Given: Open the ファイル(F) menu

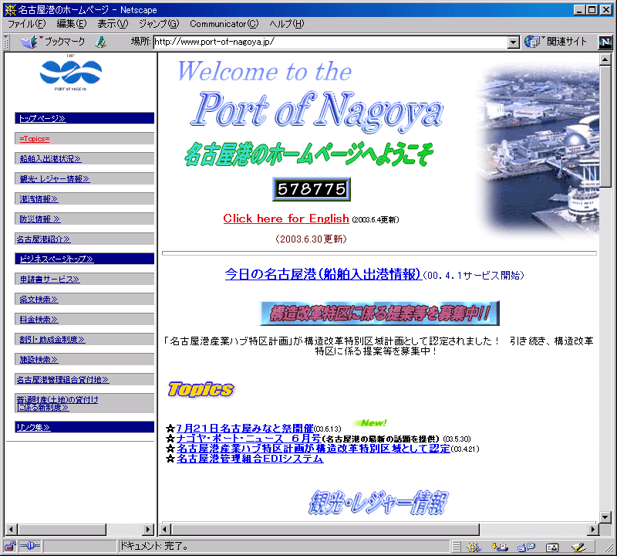Looking at the screenshot, I should pos(27,24).
